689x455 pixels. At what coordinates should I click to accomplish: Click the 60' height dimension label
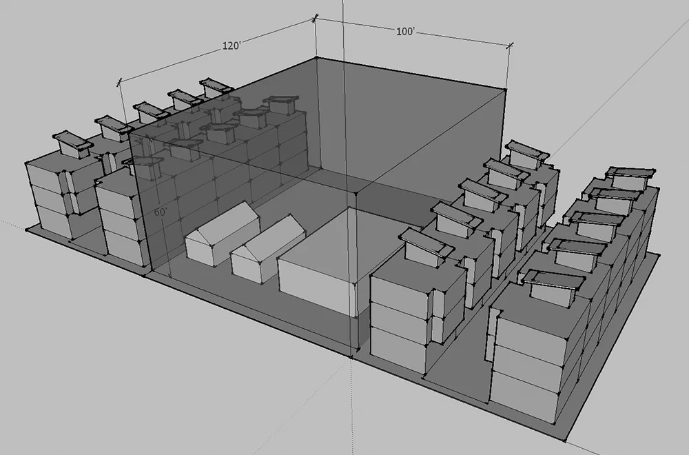click(161, 212)
